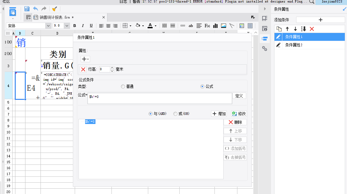This screenshot has height=194, width=347.
Task: Open the add attribute plus dropdown
Action: (85, 59)
